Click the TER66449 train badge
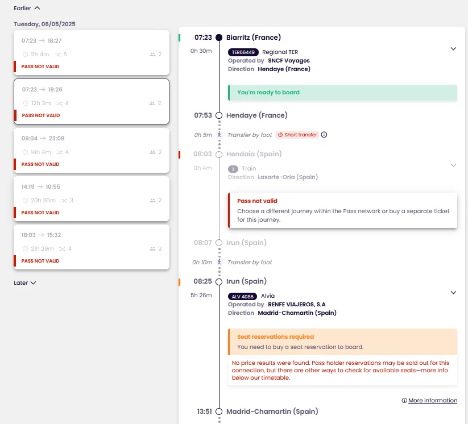The width and height of the screenshot is (468, 424). [243, 52]
